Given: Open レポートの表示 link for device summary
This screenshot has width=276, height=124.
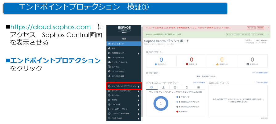Looking at the screenshot, I should click(199, 83).
